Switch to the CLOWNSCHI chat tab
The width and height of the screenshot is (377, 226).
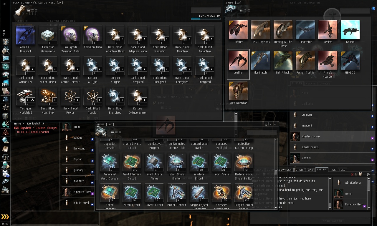285,170
